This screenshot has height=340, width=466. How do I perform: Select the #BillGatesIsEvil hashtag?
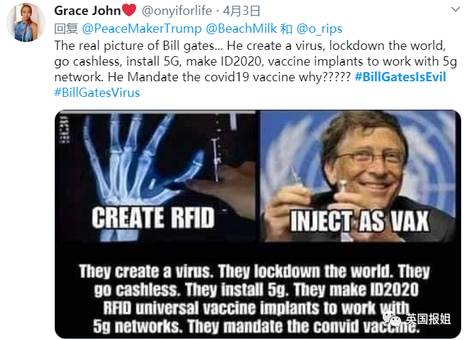[x=400, y=77]
